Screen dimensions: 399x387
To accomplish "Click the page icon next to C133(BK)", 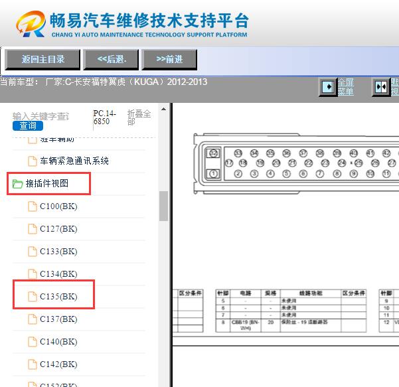I will [x=33, y=252].
